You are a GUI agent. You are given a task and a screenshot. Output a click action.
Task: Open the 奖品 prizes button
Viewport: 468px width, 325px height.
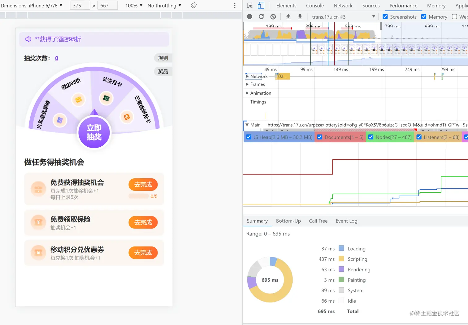(163, 71)
